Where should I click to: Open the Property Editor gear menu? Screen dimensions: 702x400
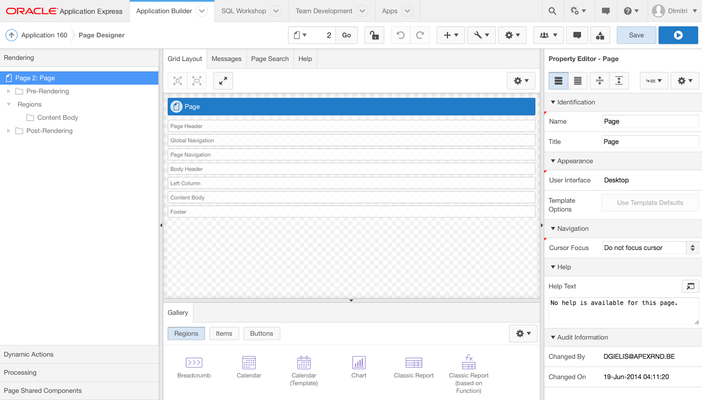click(685, 81)
